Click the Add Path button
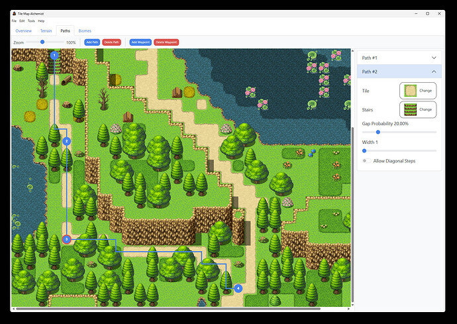 92,42
